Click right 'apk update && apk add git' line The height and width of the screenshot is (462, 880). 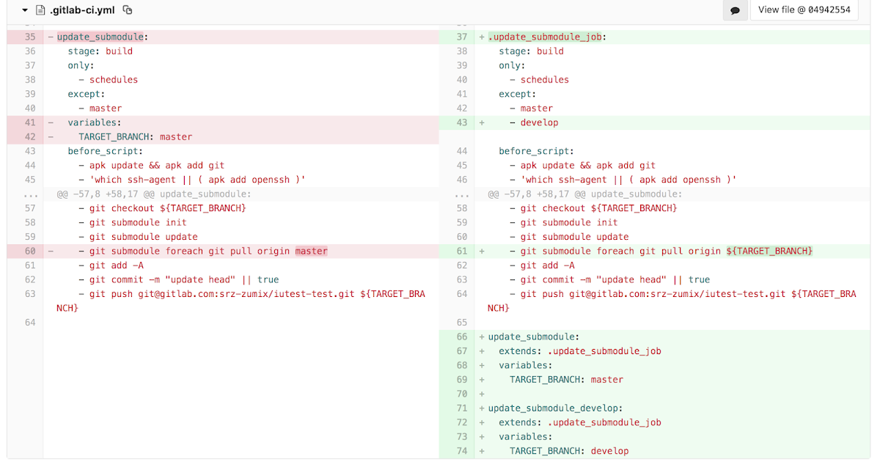(583, 166)
